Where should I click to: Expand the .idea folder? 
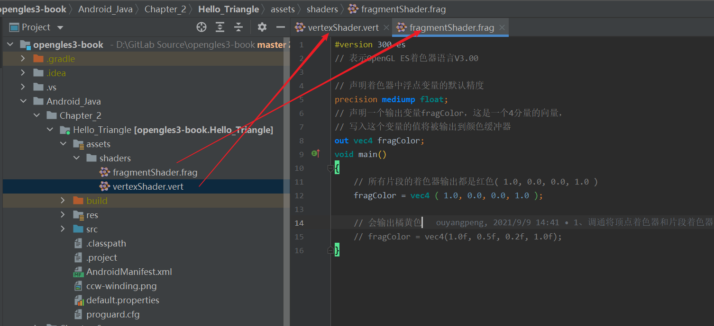click(x=23, y=73)
